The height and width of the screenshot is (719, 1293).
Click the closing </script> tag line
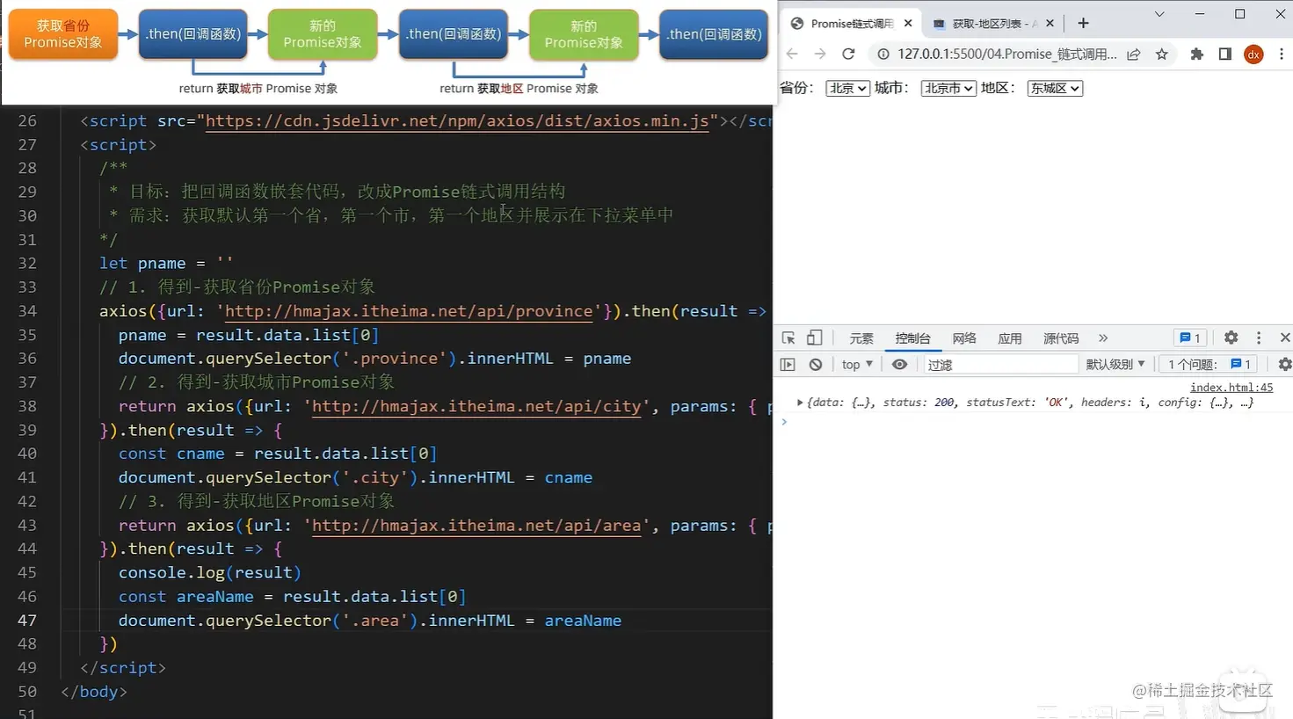point(123,668)
